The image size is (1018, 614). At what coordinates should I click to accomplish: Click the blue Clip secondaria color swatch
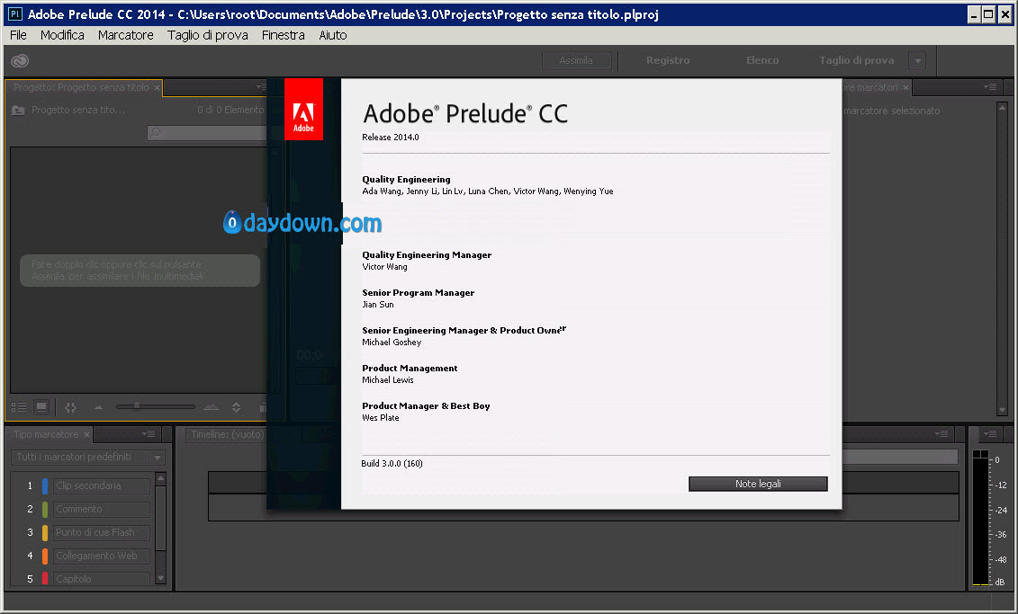tap(45, 485)
